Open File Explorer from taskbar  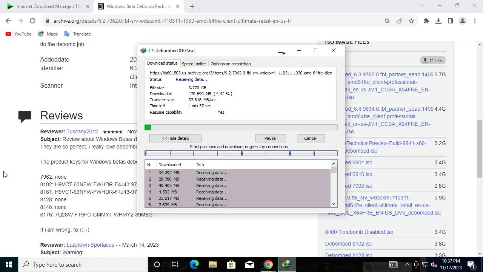212,265
